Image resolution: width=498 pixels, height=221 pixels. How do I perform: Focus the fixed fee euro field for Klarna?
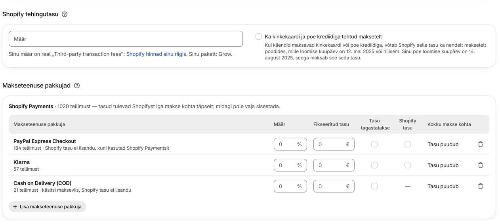(334, 165)
